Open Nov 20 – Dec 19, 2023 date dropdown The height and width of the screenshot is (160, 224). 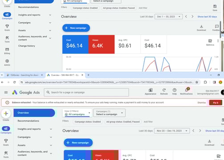tap(172, 131)
